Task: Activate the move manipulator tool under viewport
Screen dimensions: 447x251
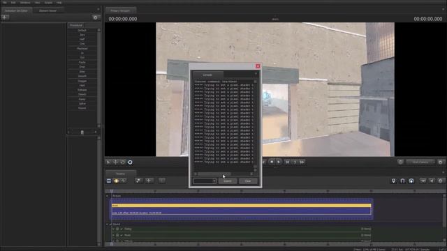Action: point(115,162)
